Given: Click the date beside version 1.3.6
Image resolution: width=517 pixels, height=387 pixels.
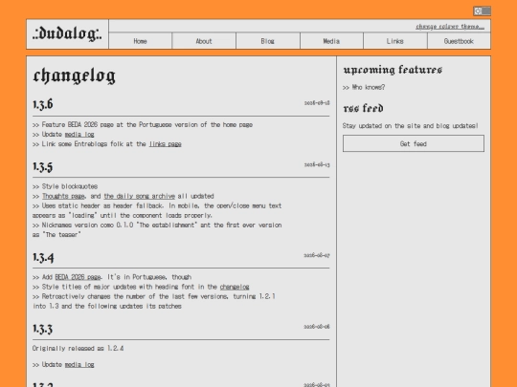Looking at the screenshot, I should [x=317, y=102].
